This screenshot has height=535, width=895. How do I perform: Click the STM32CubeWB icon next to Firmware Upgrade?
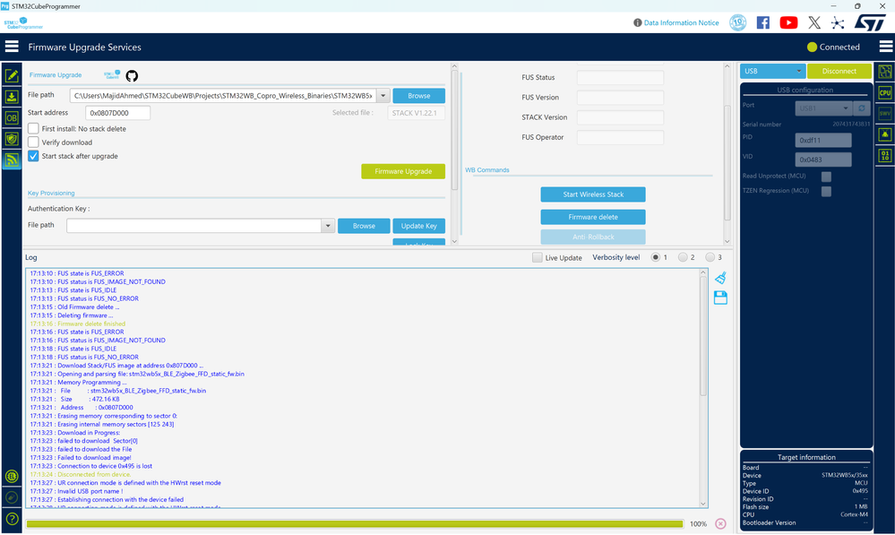coord(112,74)
